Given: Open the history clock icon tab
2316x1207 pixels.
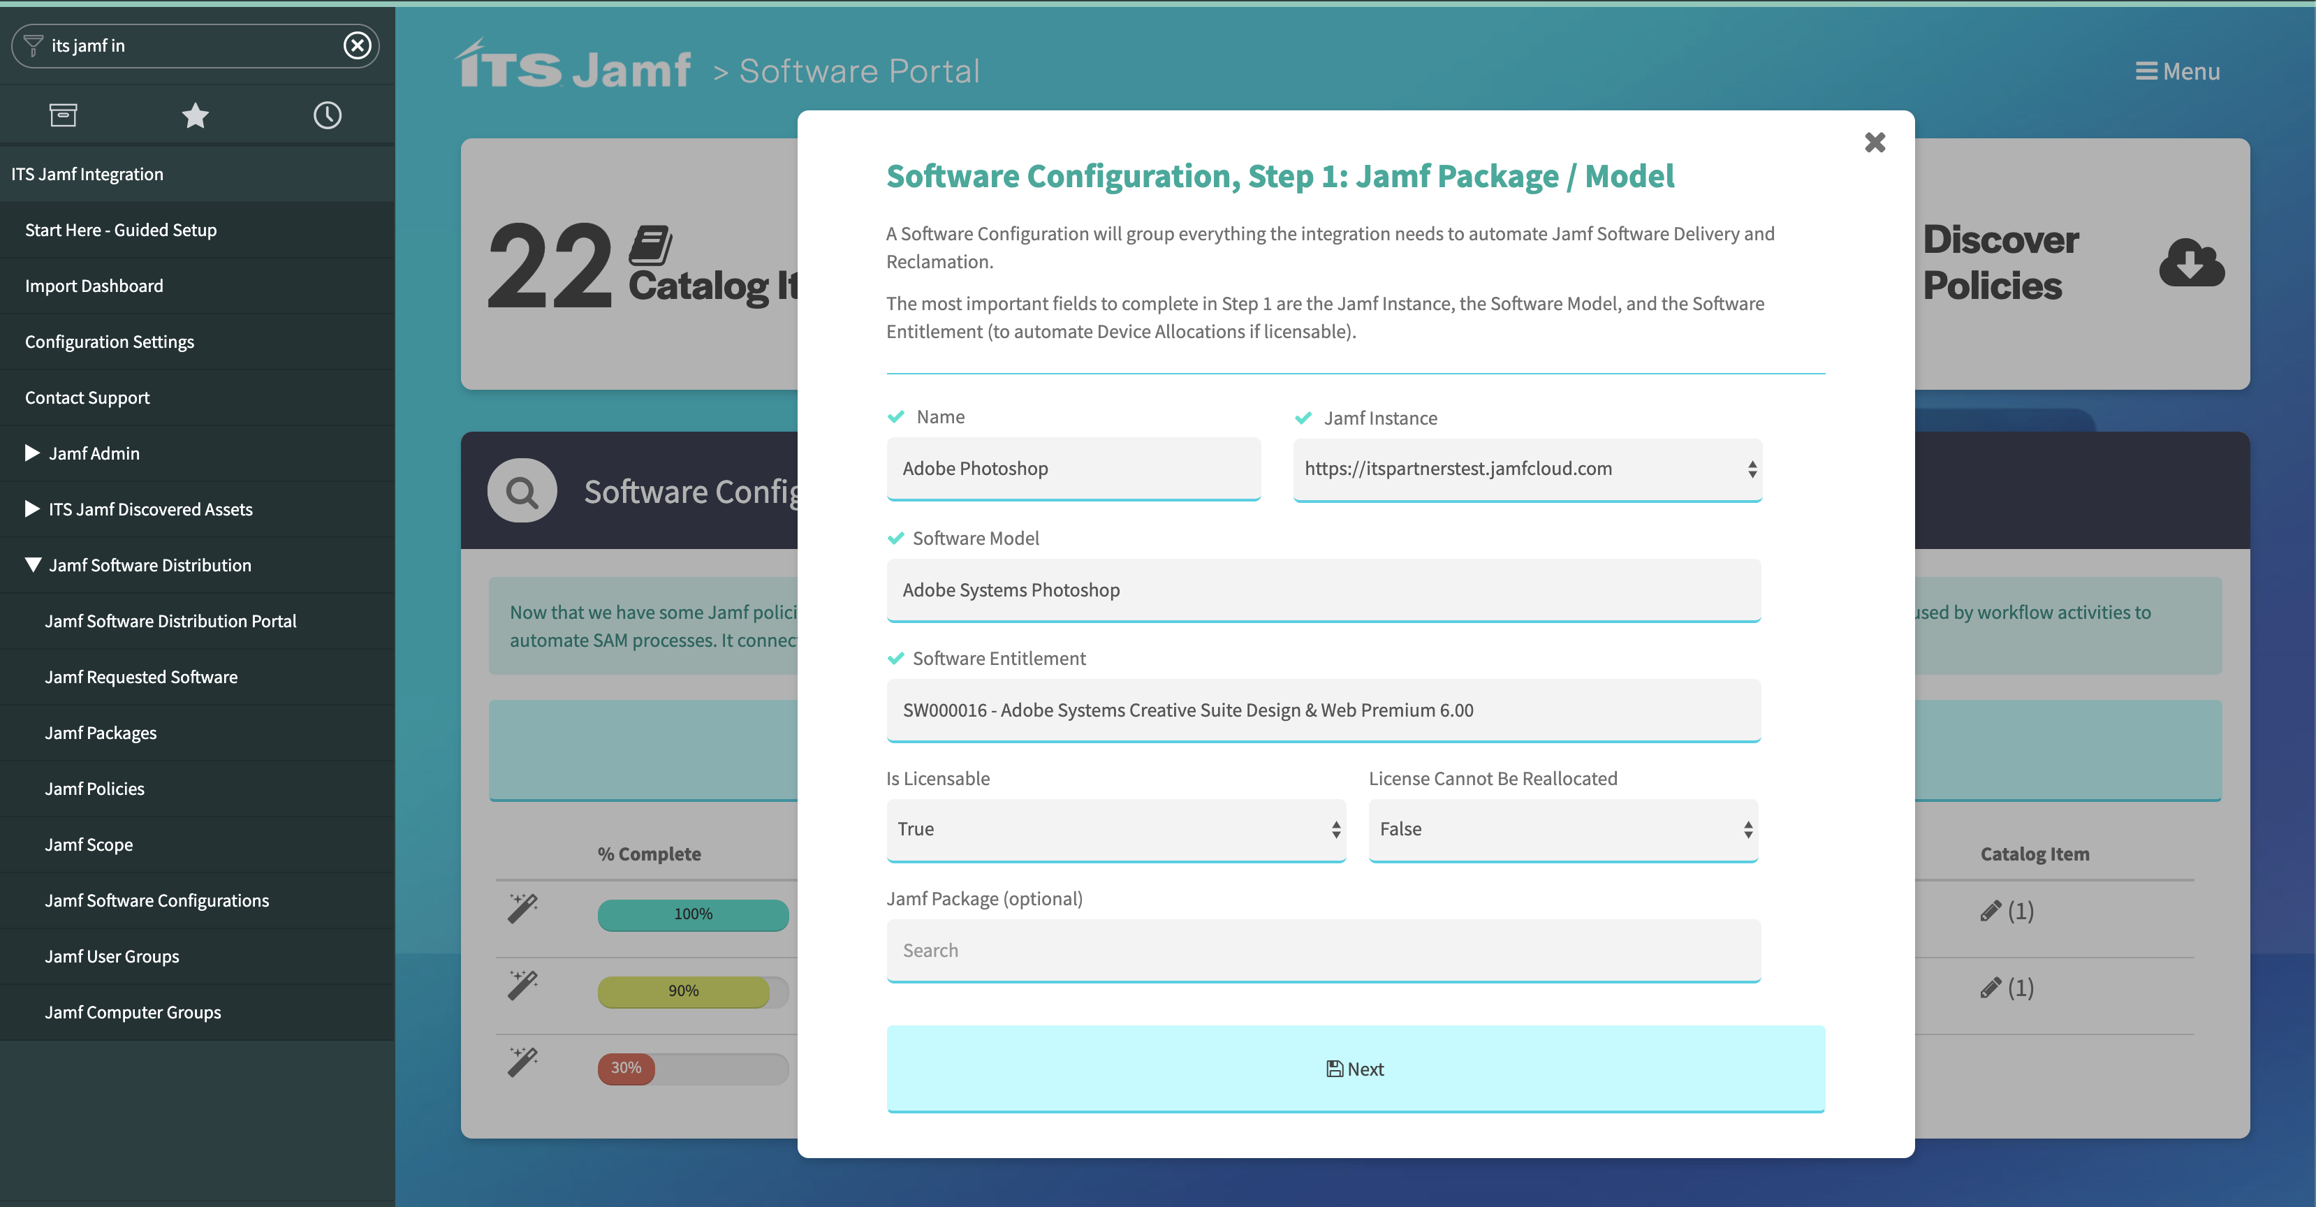Looking at the screenshot, I should point(328,115).
